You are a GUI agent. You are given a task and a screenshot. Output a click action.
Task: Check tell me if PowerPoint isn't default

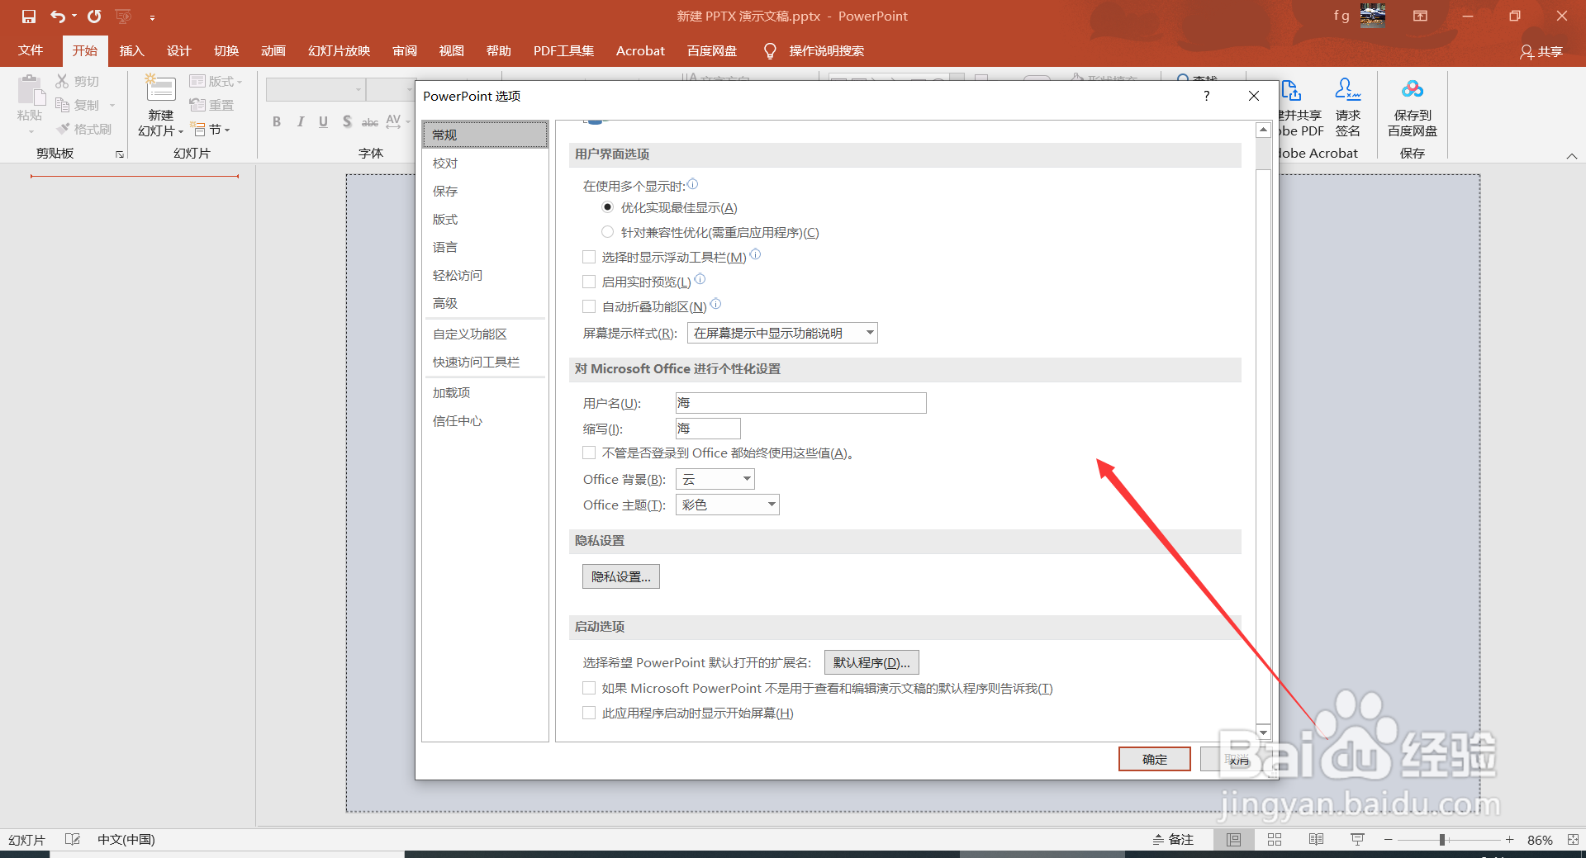pyautogui.click(x=589, y=688)
